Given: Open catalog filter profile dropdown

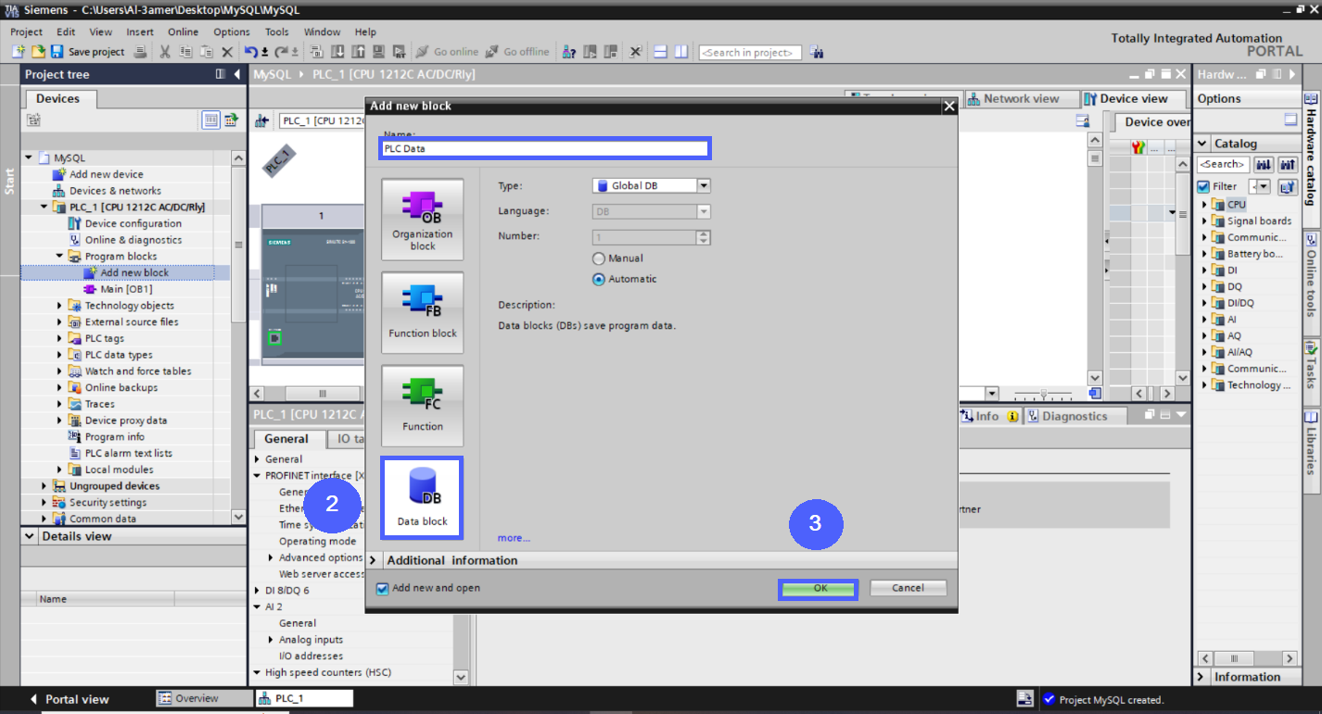Looking at the screenshot, I should coord(1265,187).
